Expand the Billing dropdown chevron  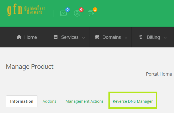point(165,38)
